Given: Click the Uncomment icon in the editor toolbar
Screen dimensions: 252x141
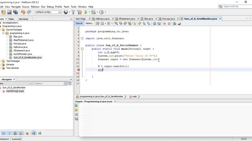Looking at the screenshot, I should [x=179, y=23].
